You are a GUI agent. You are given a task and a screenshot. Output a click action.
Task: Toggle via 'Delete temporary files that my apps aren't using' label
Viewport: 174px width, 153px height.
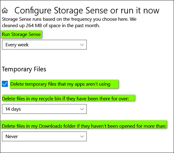click(60, 84)
